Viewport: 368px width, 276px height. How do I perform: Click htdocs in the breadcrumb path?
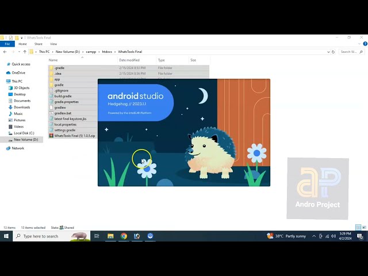coord(107,52)
